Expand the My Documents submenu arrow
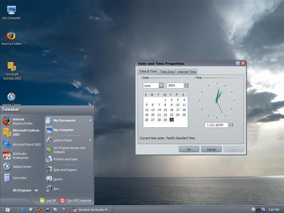 (x=90, y=120)
